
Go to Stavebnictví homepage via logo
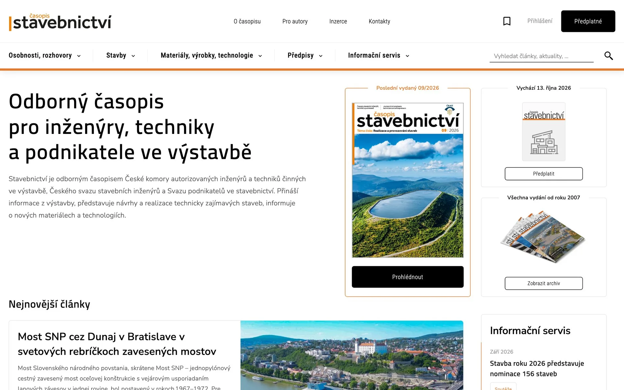point(60,22)
